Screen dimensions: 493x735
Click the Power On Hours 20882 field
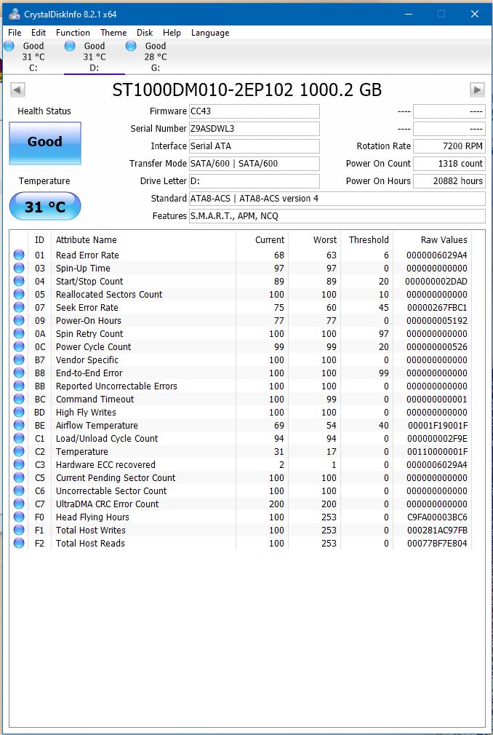coord(449,180)
